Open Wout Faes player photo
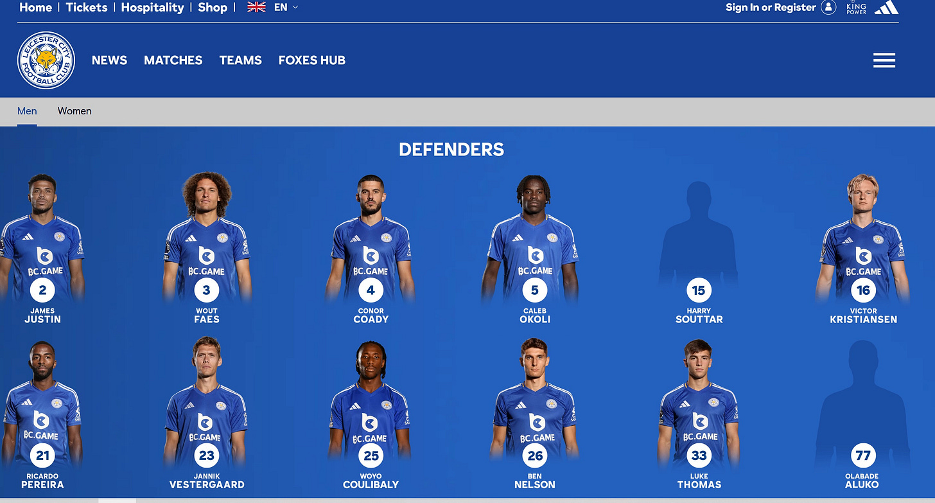 click(x=206, y=236)
